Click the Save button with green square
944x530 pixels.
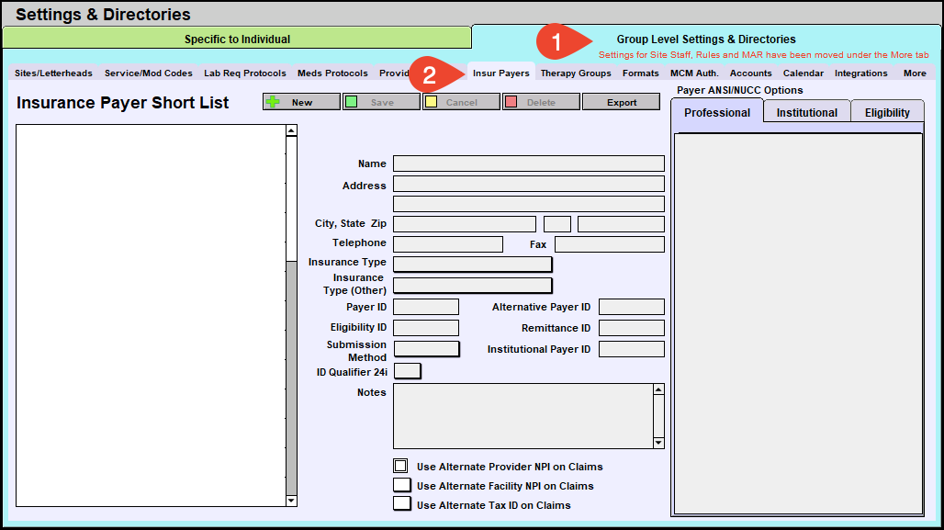tap(381, 102)
